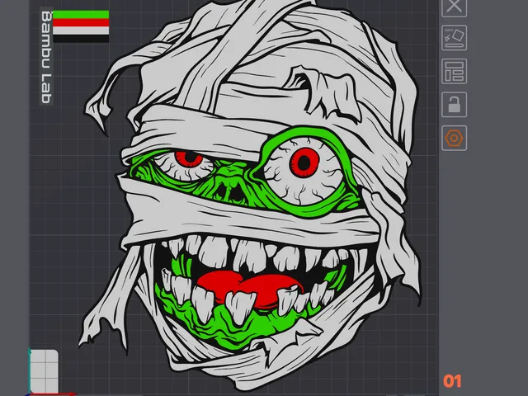The image size is (528, 396).
Task: Select the green filament color stripe
Action: tap(81, 15)
